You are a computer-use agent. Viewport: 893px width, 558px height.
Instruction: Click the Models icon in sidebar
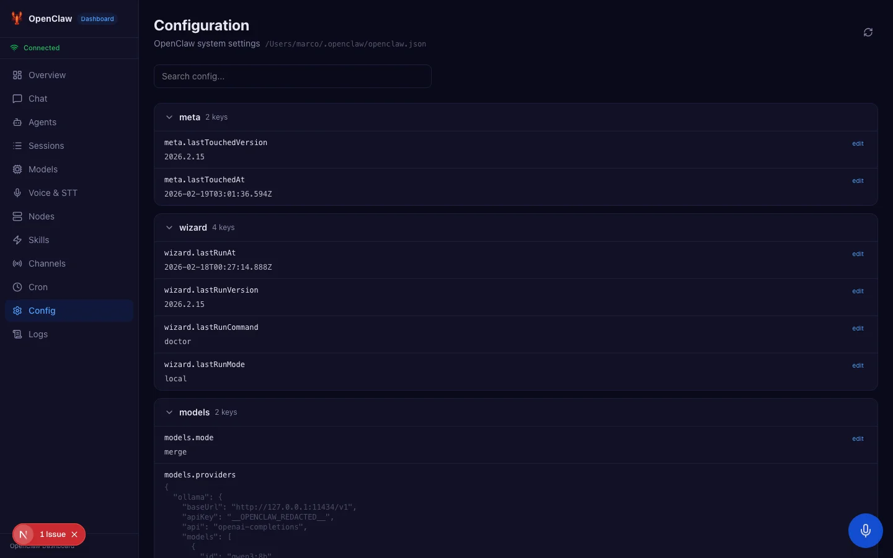point(17,169)
